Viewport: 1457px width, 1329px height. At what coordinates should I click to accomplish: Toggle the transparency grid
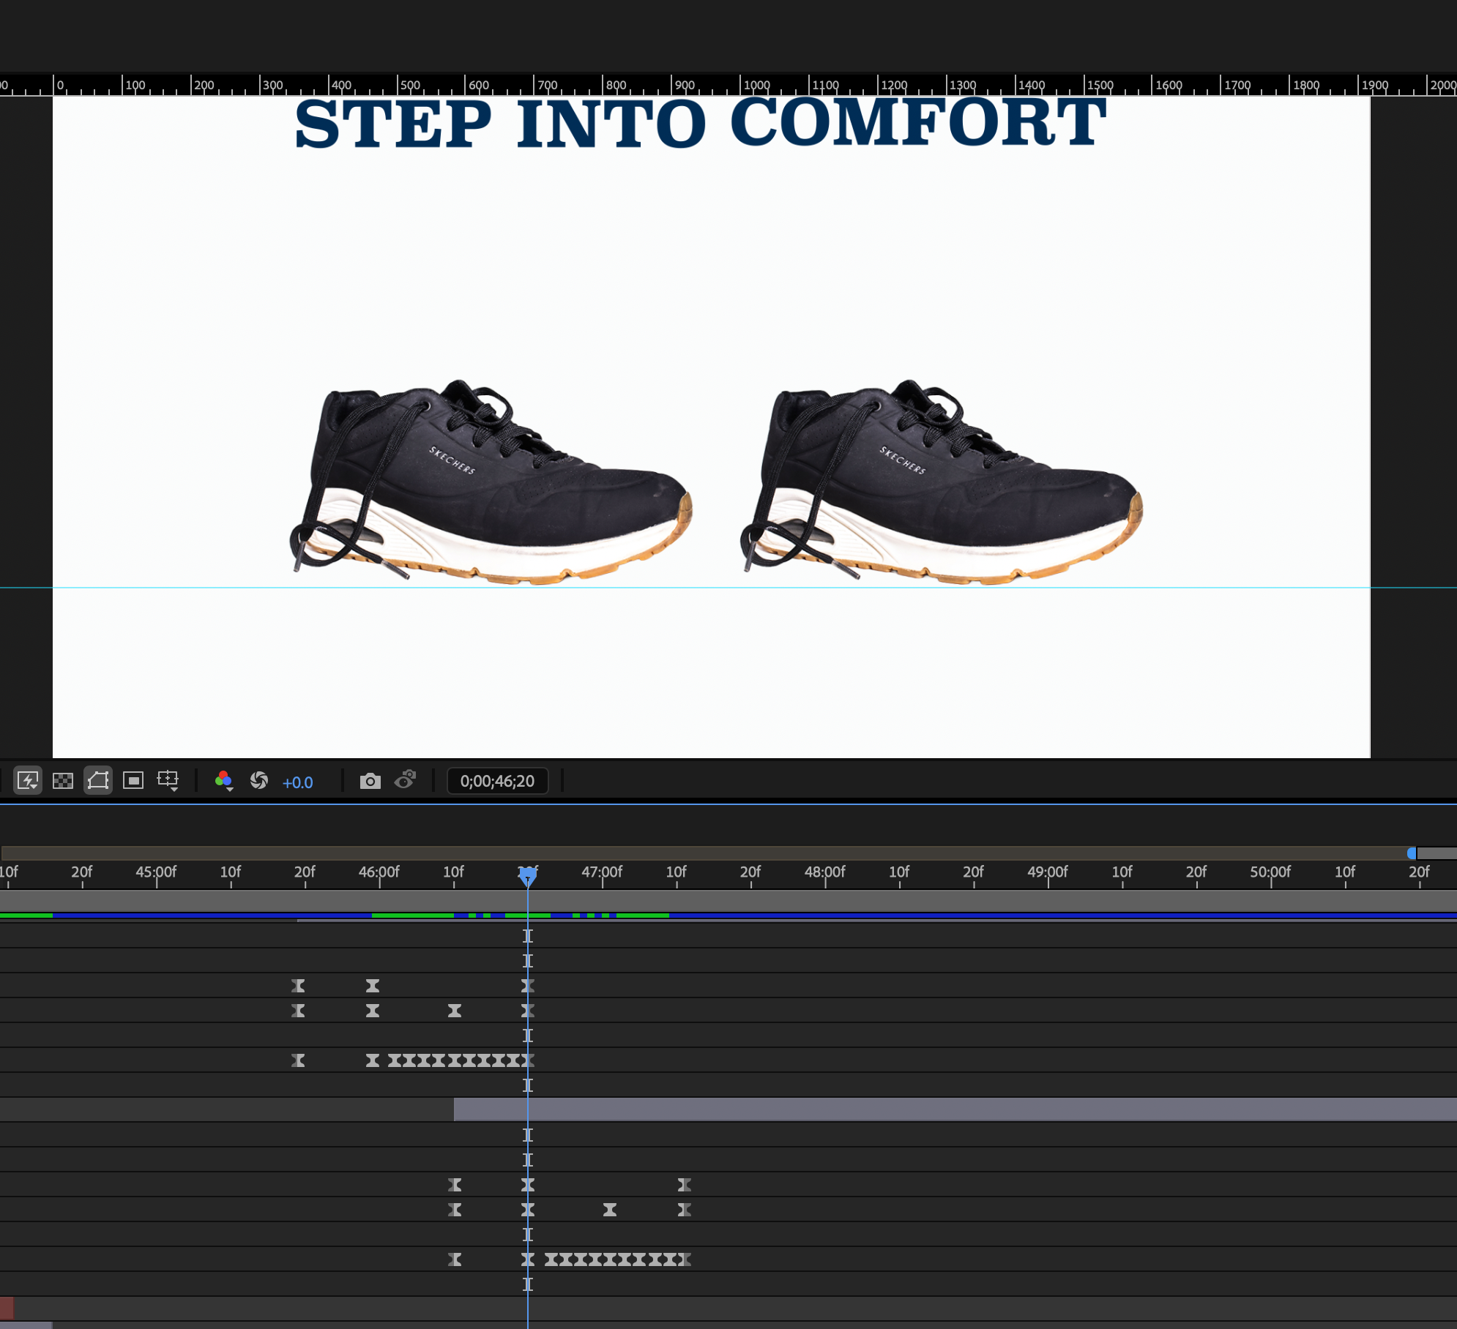click(63, 781)
